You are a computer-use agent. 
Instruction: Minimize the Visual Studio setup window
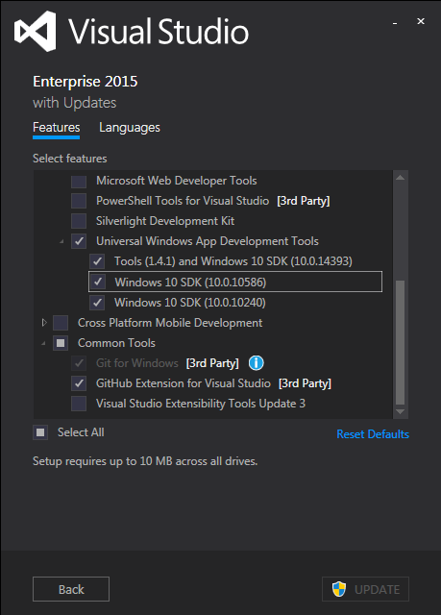click(x=395, y=23)
